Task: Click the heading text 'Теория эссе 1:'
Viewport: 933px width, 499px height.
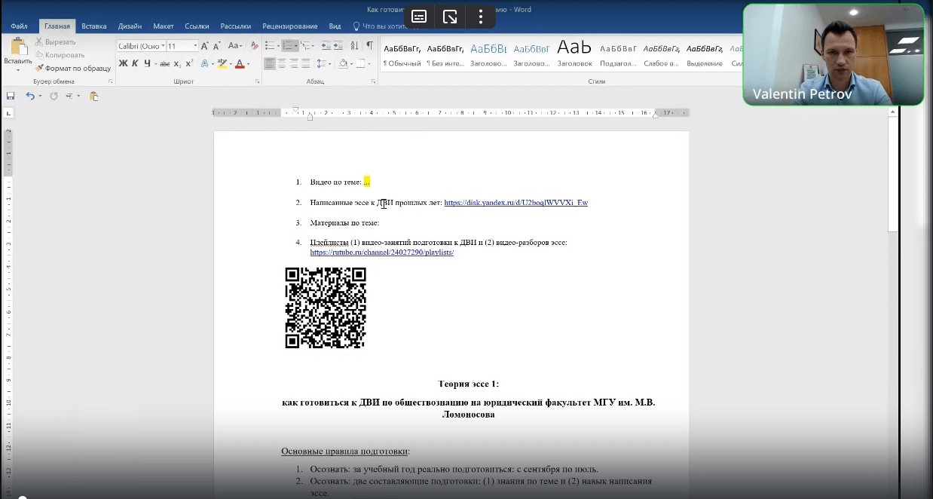Action: pos(468,384)
